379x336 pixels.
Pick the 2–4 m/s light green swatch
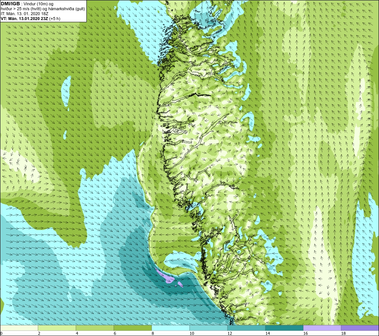click(x=57, y=328)
